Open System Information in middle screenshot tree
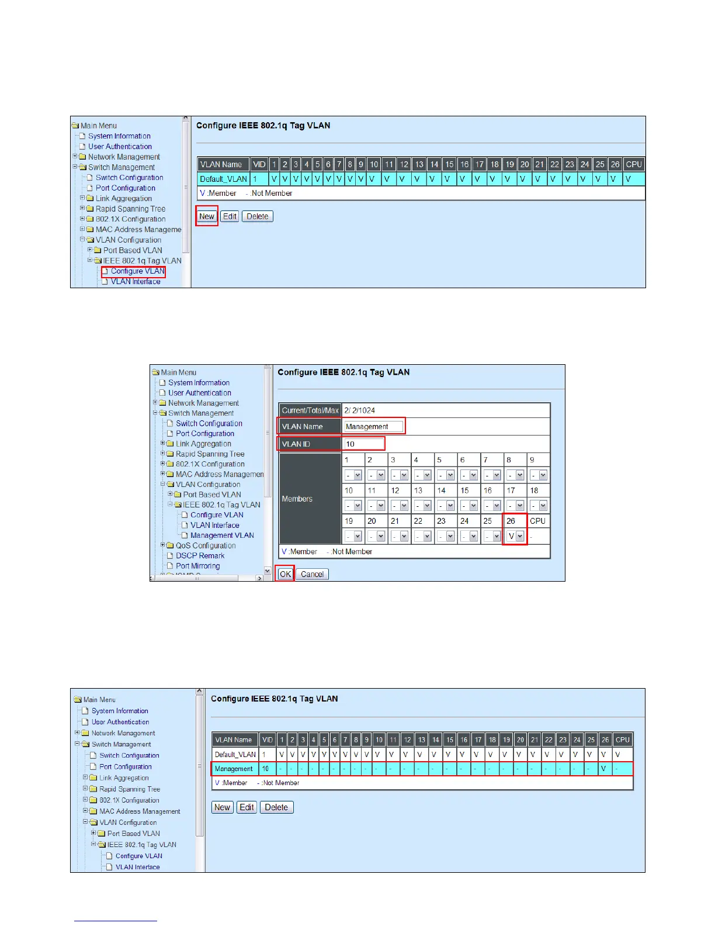This screenshot has width=715, height=926. pyautogui.click(x=199, y=383)
